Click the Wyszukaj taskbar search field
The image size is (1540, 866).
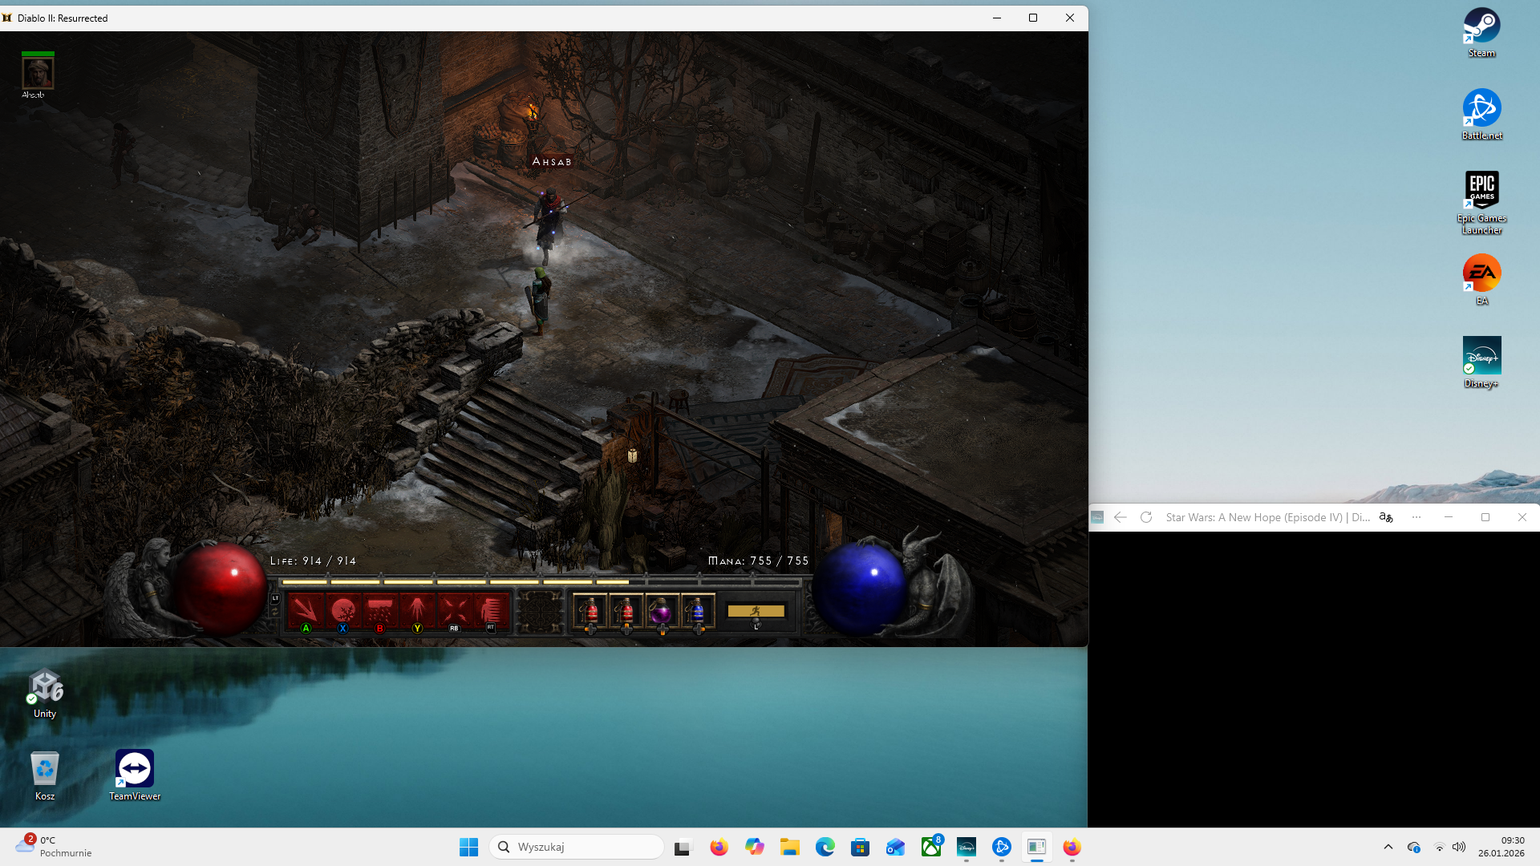coord(577,847)
